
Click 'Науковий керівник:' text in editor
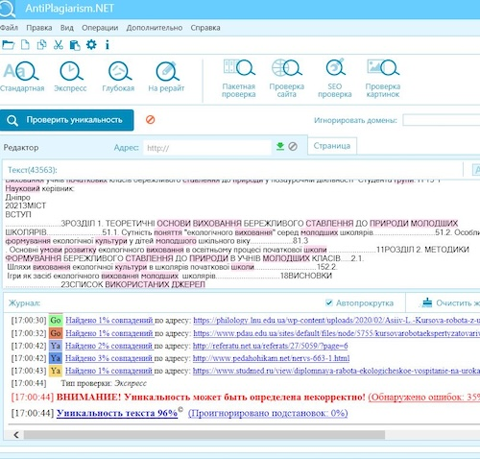pyautogui.click(x=39, y=188)
